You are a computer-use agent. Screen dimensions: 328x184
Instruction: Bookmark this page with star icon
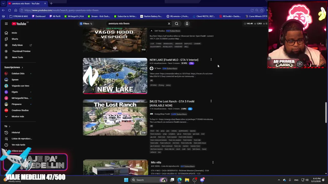[x=262, y=10]
